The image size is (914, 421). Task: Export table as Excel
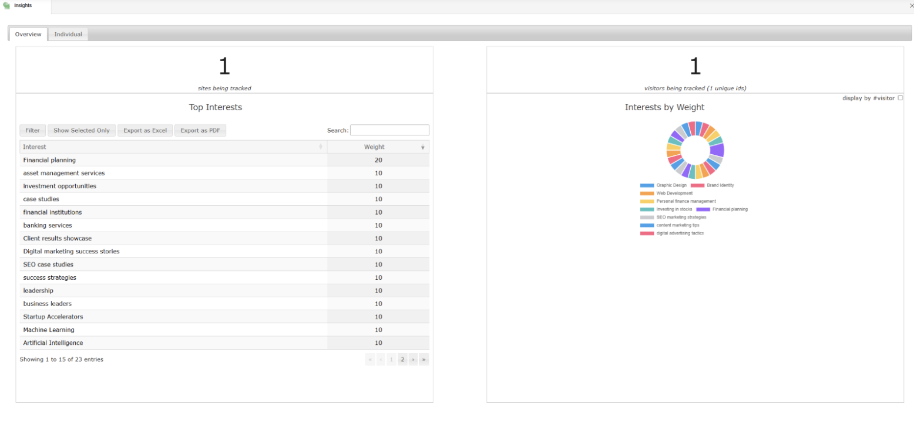(145, 131)
